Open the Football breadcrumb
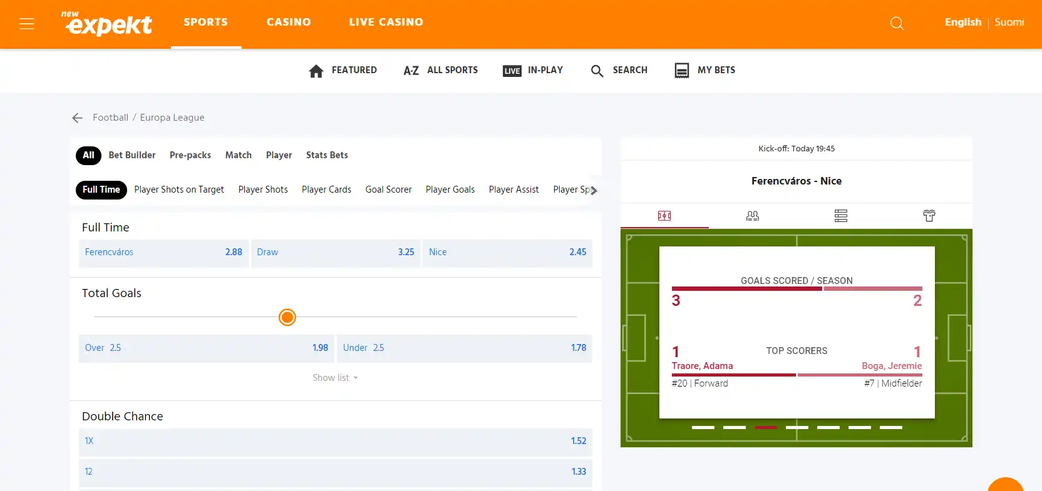The height and width of the screenshot is (491, 1042). click(110, 118)
